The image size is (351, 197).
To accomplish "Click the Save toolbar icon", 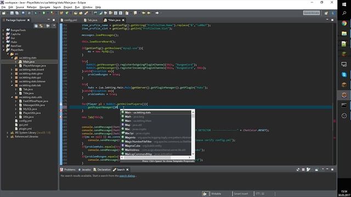I will pyautogui.click(x=12, y=13).
